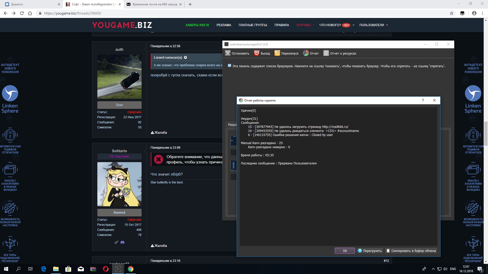488x274 pixels.
Task: Open the ПРАВИЛА menu item
Action: [x=282, y=25]
